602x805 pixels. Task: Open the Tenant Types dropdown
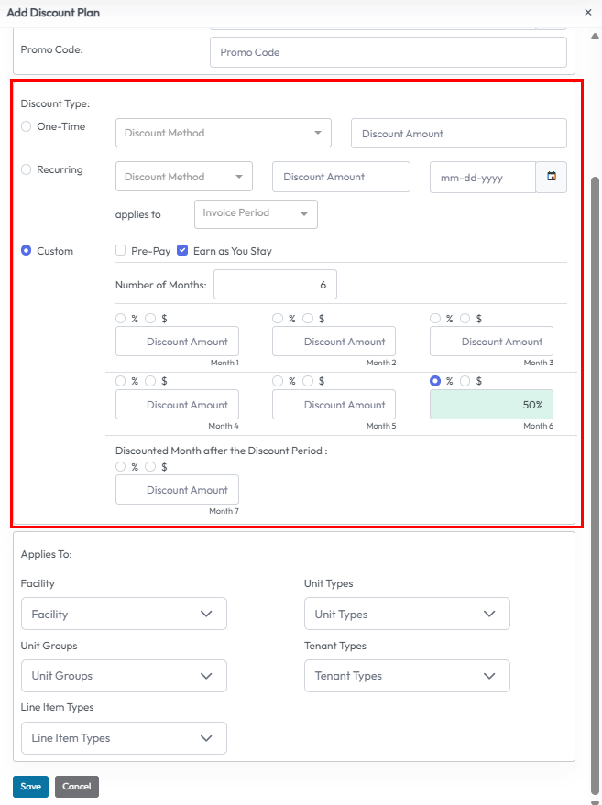coord(406,676)
